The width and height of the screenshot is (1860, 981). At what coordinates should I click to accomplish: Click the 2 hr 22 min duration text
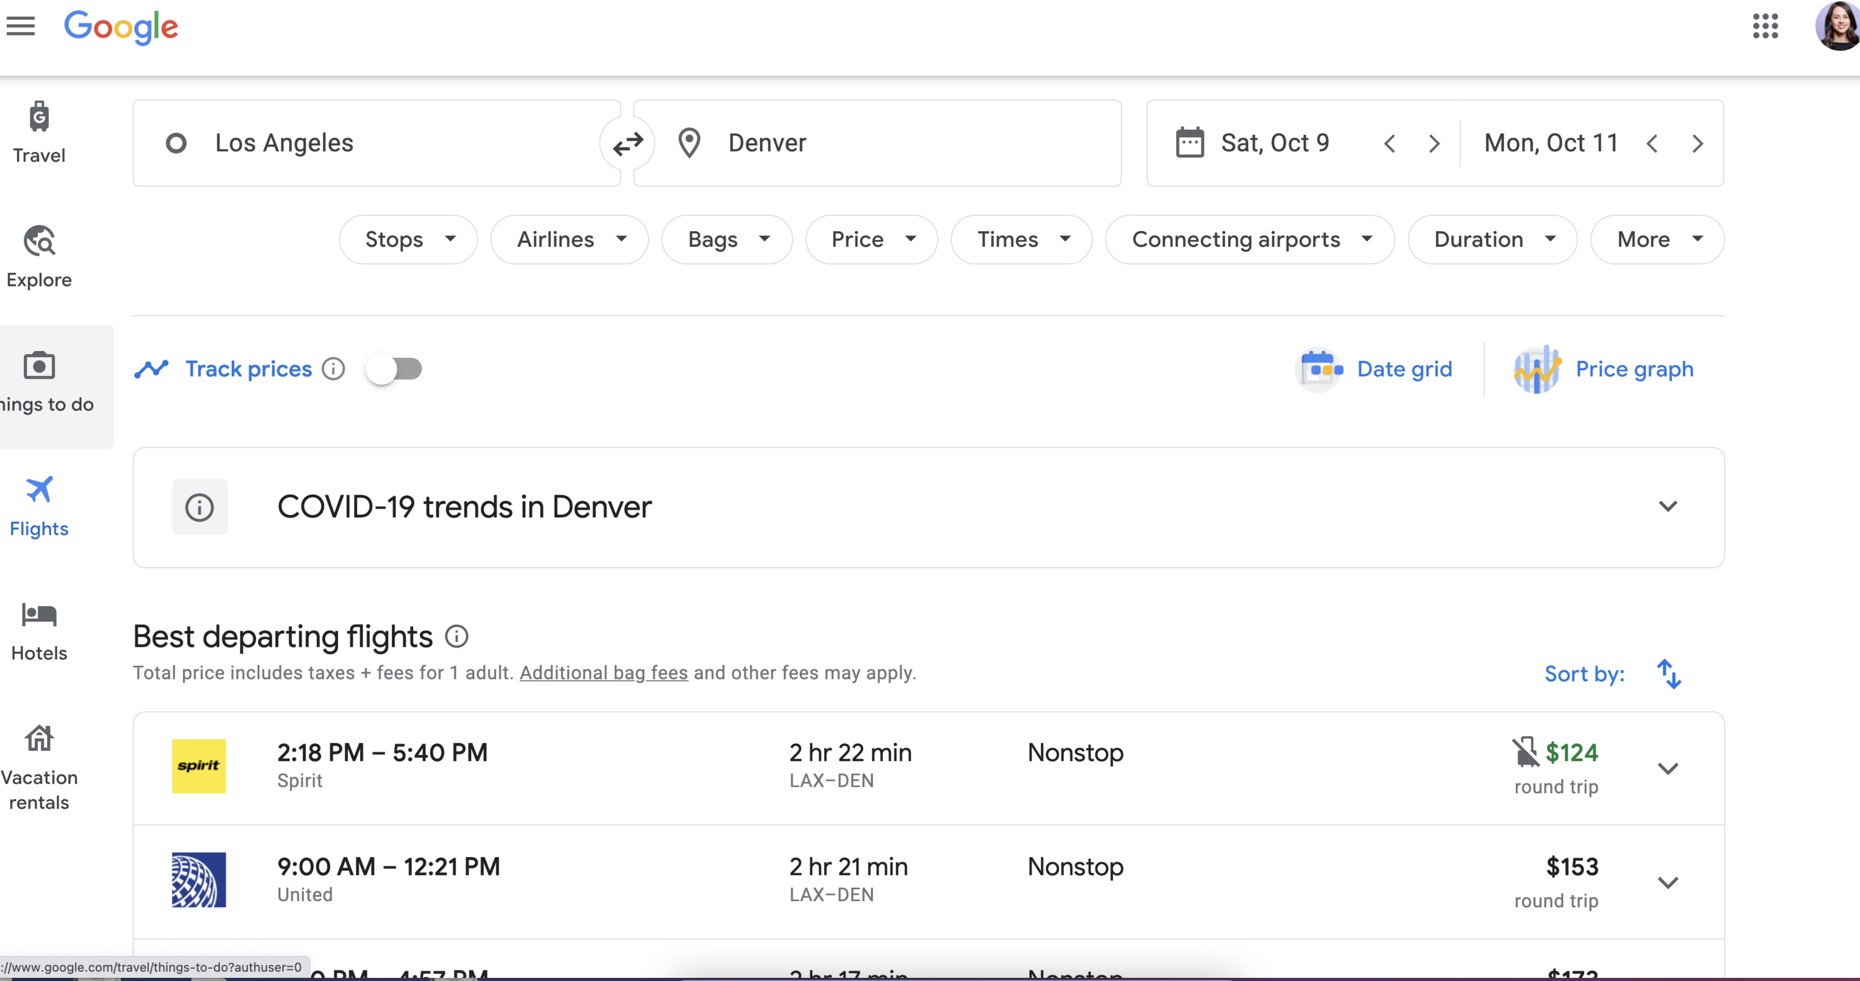coord(851,753)
